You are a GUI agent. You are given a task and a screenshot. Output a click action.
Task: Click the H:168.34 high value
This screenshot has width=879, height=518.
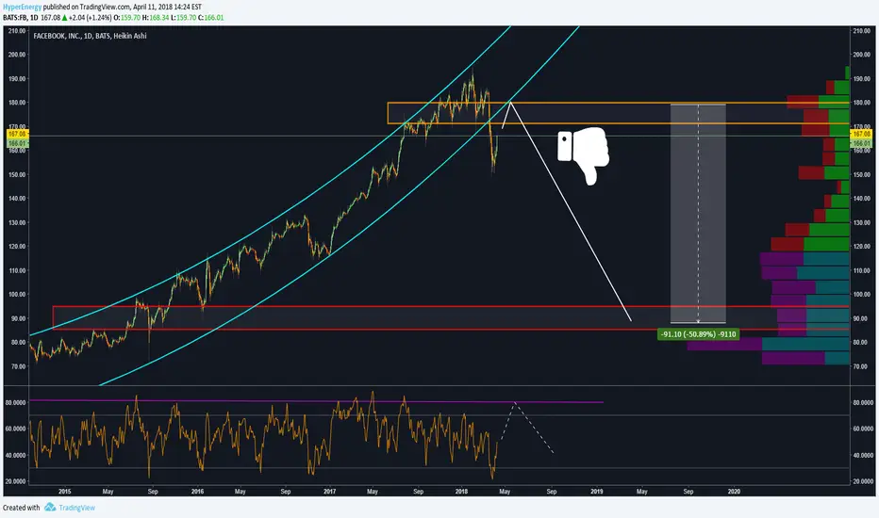[156, 18]
